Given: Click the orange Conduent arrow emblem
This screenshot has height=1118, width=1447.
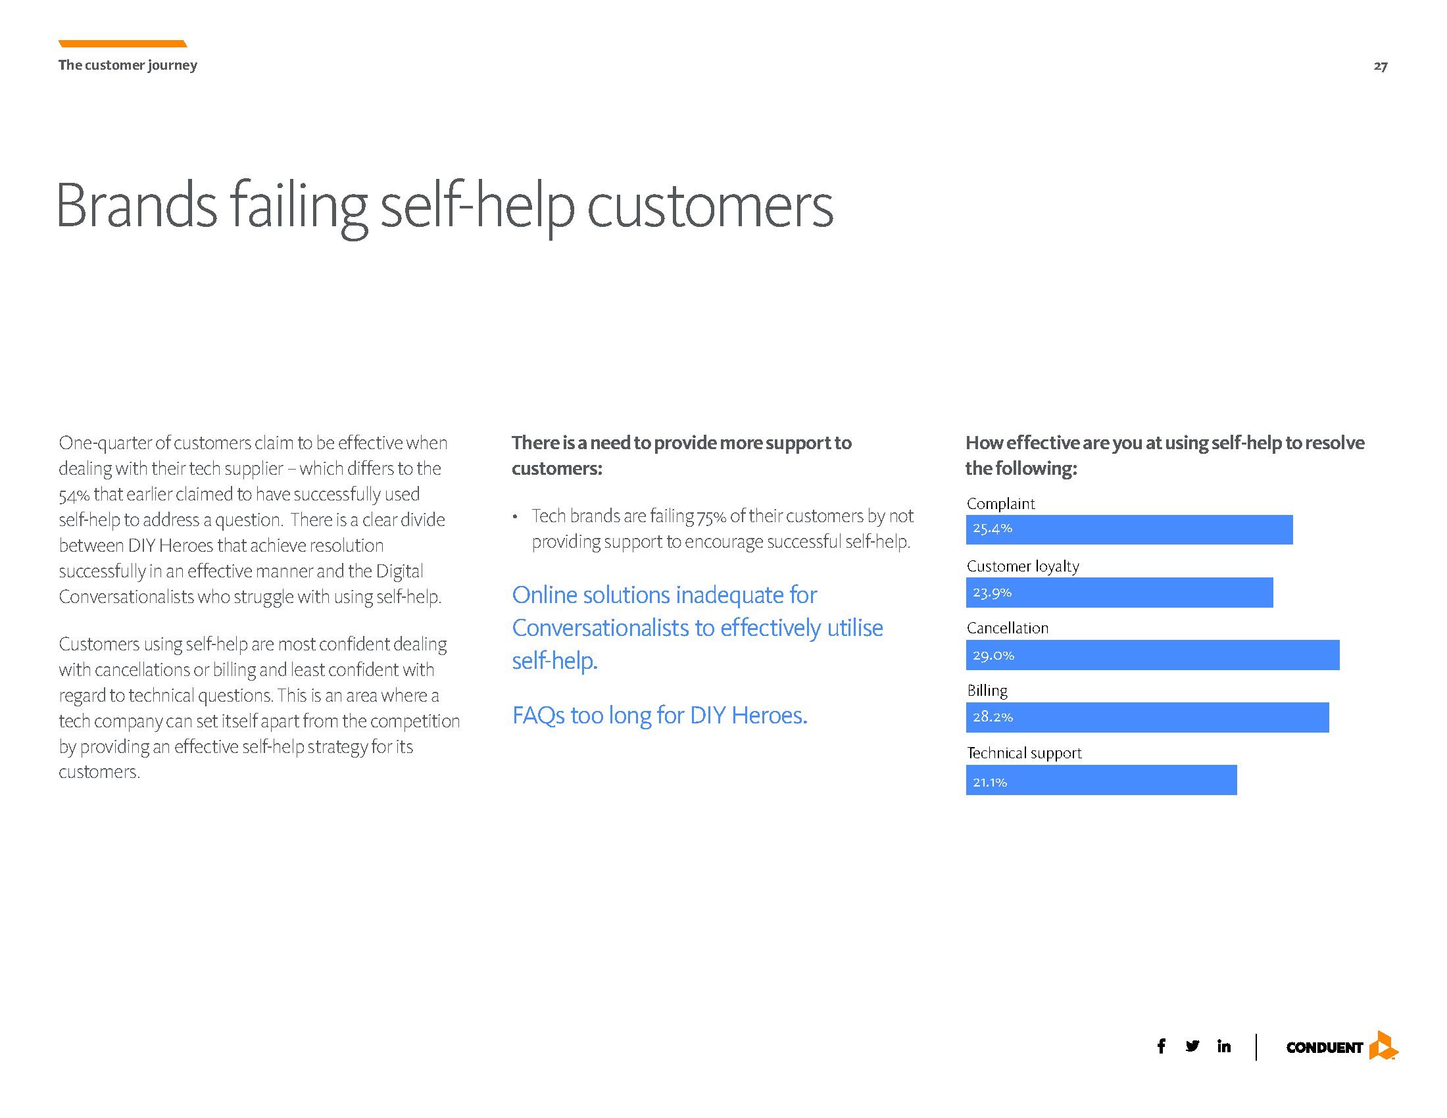Looking at the screenshot, I should (x=1384, y=1045).
